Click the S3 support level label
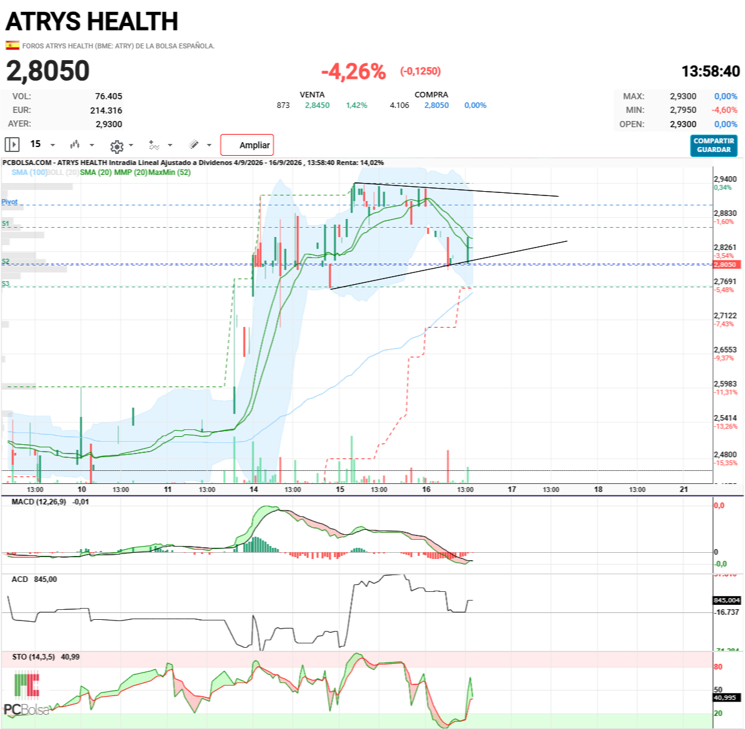 (6, 284)
